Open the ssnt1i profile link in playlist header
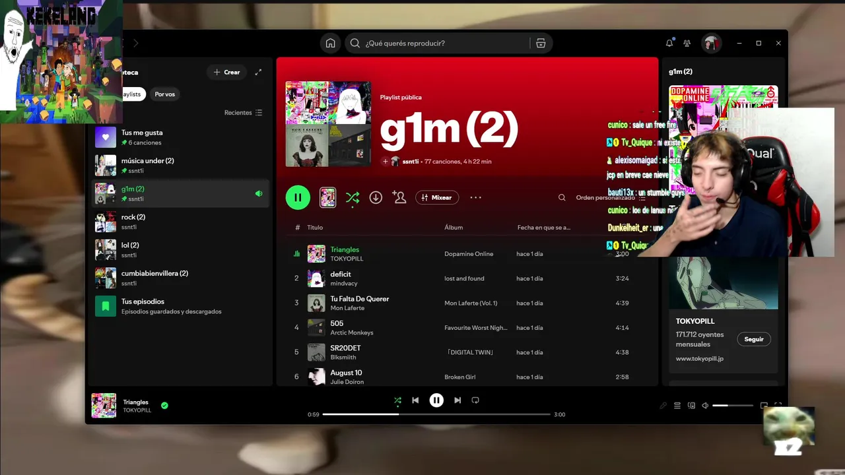This screenshot has height=475, width=845. click(411, 161)
